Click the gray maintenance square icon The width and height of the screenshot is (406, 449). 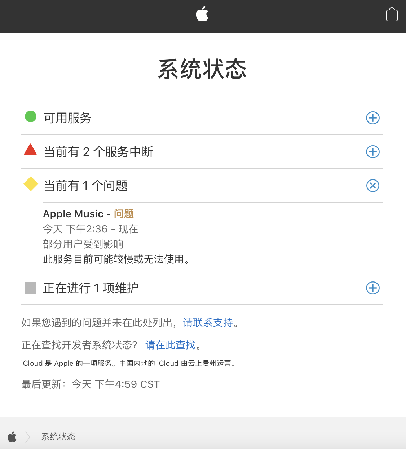click(31, 288)
